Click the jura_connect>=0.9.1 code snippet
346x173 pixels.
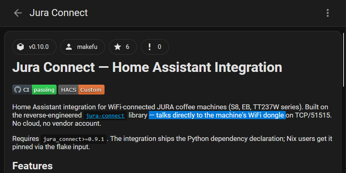pyautogui.click(x=73, y=139)
